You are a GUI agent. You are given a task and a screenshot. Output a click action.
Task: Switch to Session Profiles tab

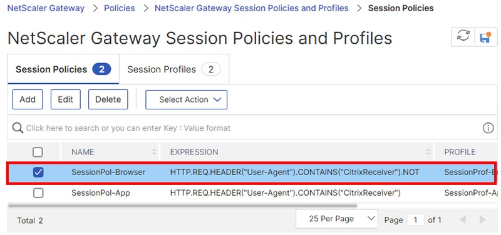coord(174,69)
